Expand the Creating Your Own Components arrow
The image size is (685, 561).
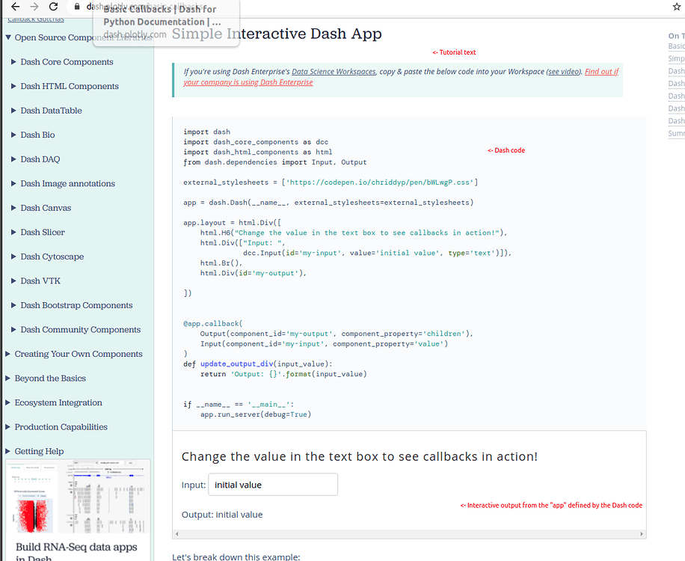(x=8, y=354)
